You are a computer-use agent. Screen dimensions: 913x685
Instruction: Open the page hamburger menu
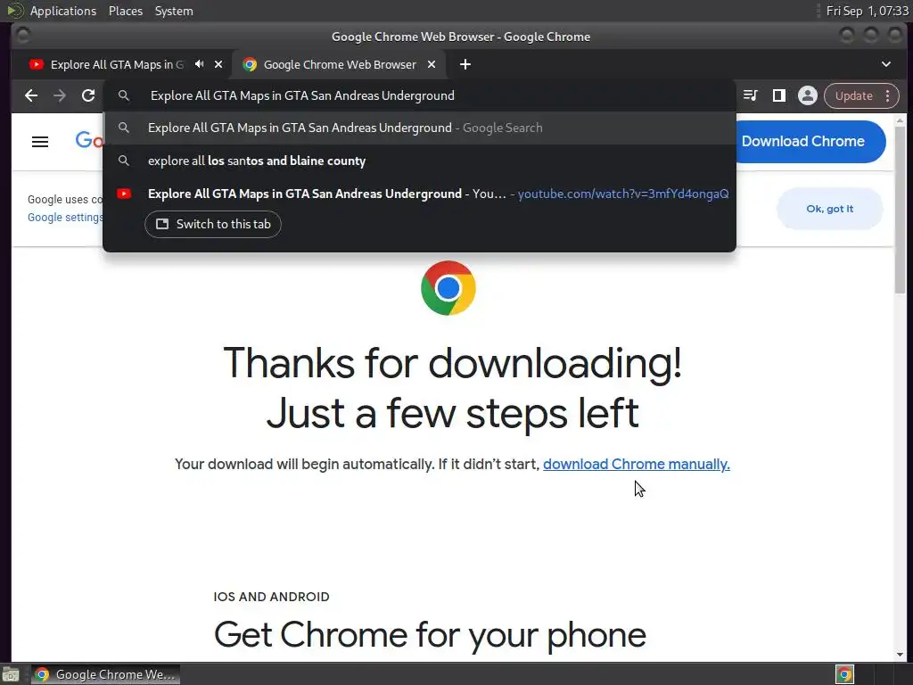40,142
